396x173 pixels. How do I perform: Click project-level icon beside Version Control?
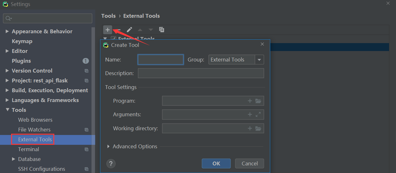click(x=86, y=71)
